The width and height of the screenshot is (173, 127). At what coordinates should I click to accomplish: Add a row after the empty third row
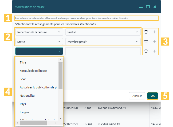tap(155, 51)
